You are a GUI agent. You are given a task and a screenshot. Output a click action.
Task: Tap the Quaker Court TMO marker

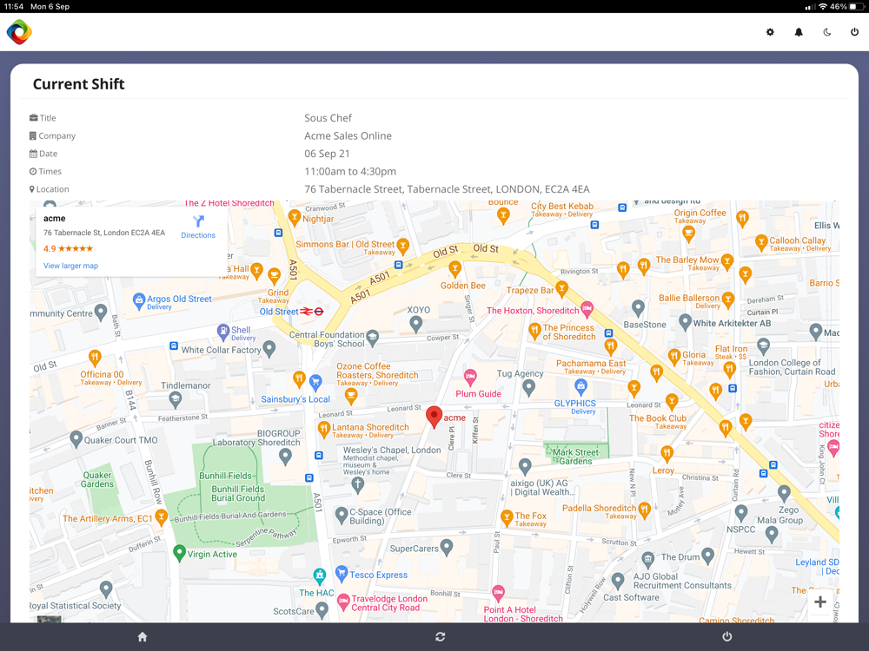[x=76, y=439]
